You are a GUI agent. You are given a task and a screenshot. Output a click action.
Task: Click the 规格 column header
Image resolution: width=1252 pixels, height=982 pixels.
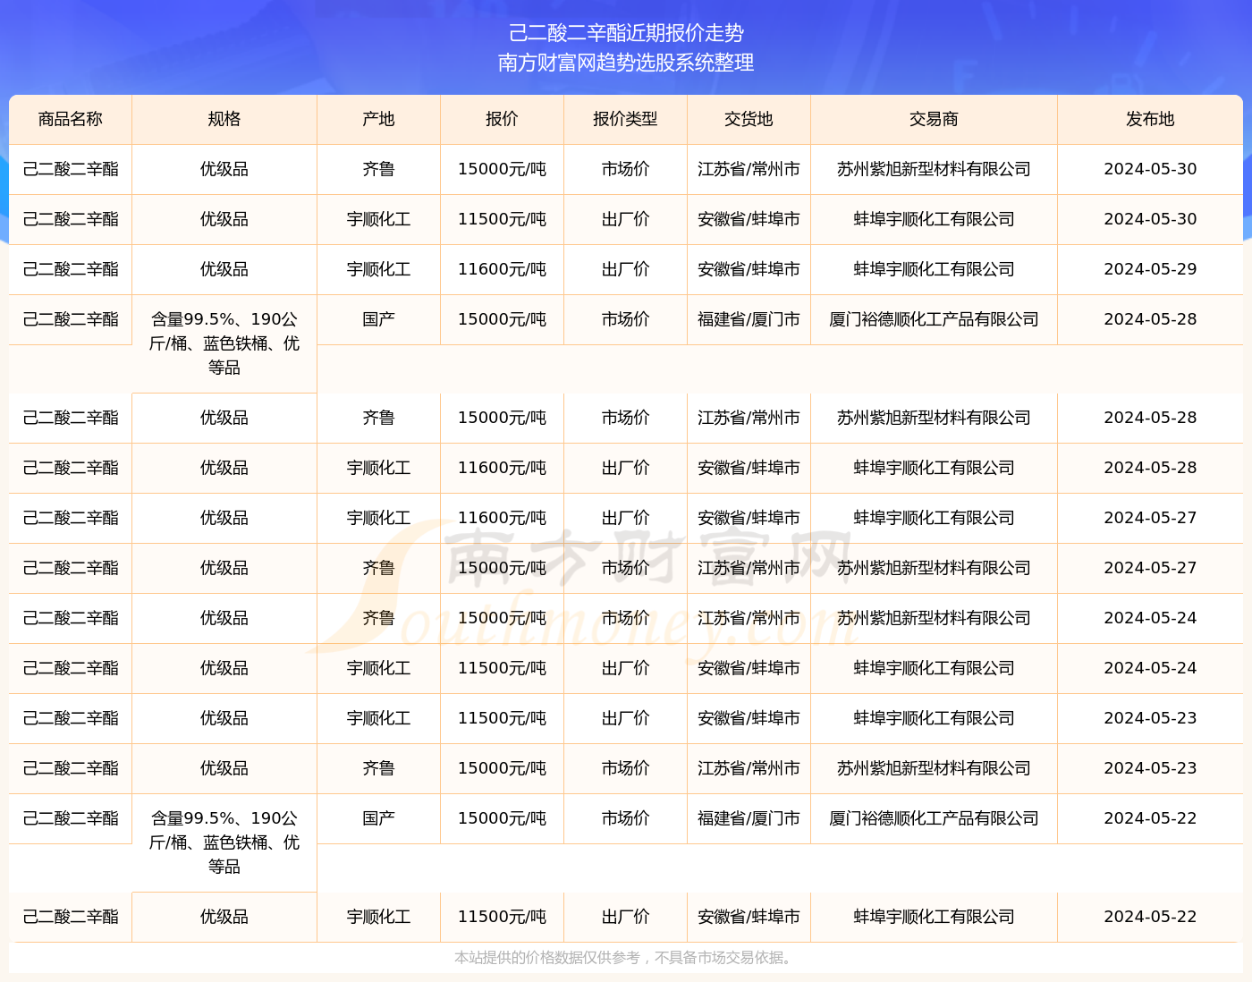click(x=224, y=119)
